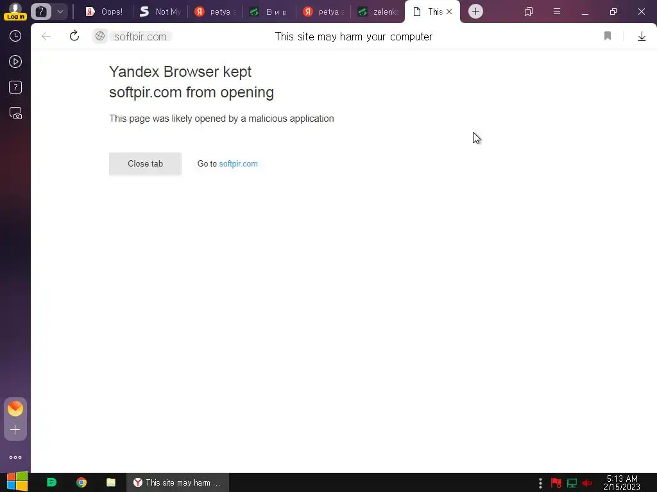
Task: Open the Yandex Browser hamburger menu
Action: [x=557, y=12]
